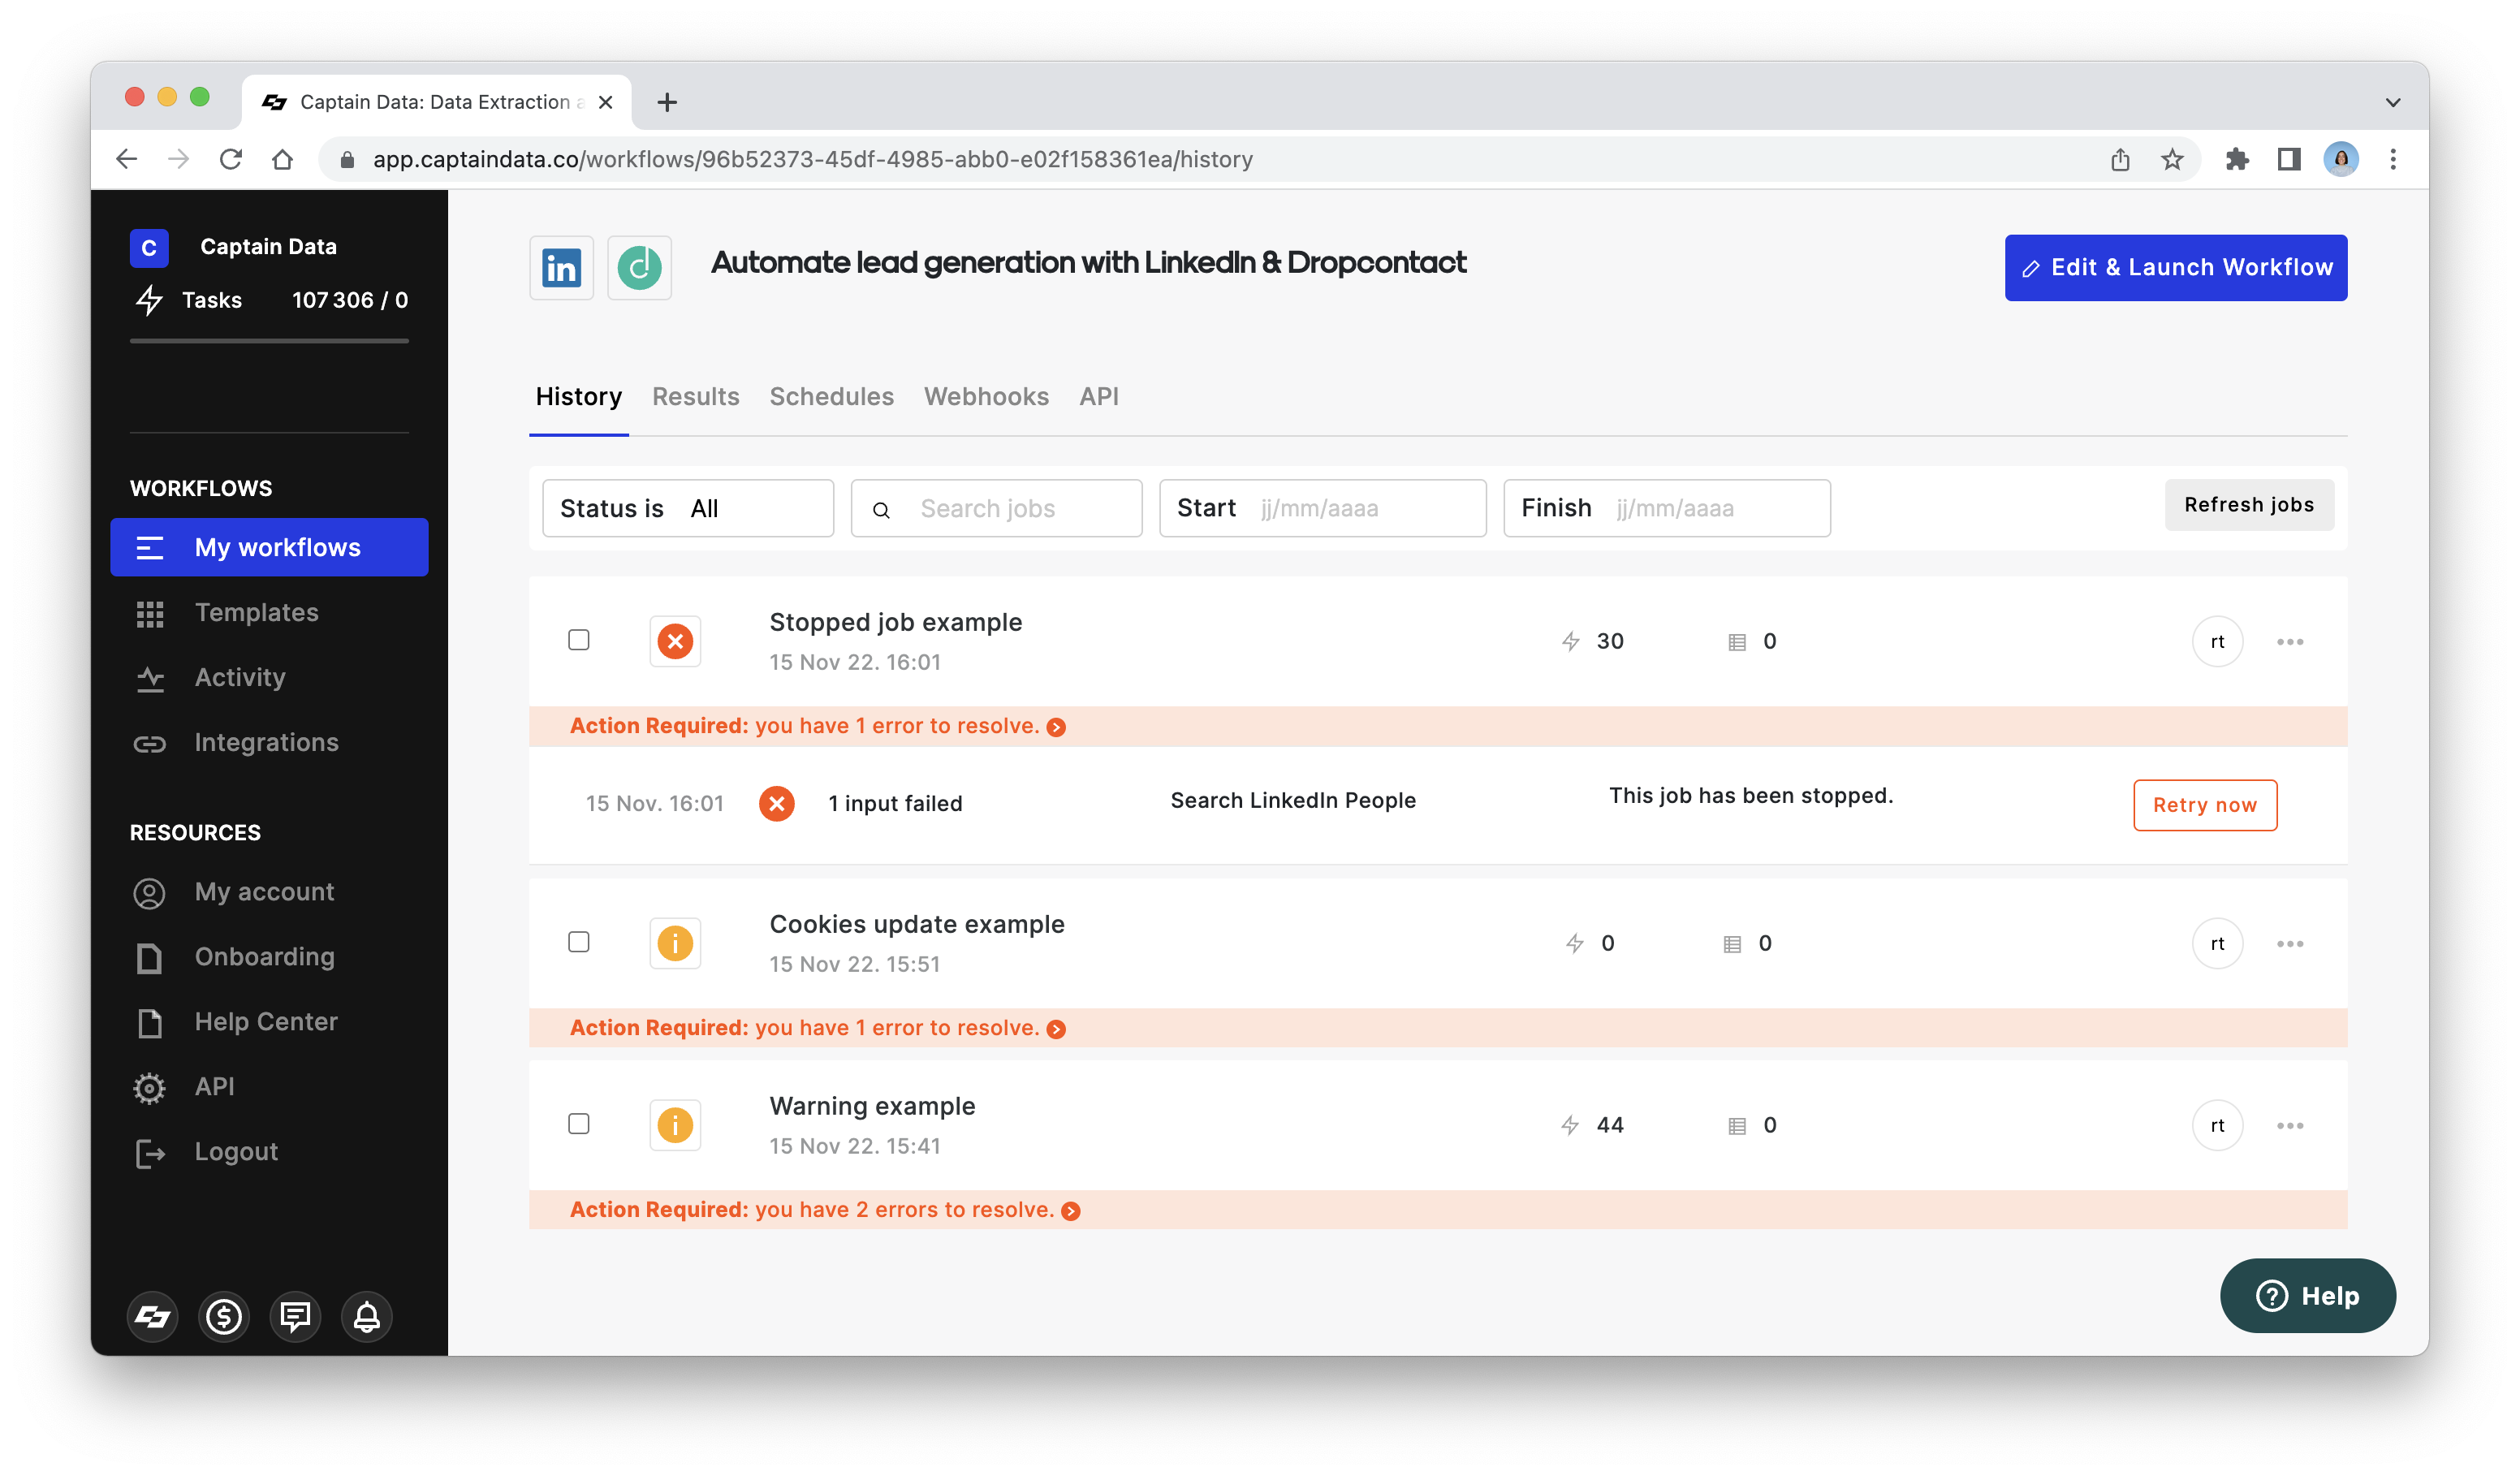The width and height of the screenshot is (2520, 1476).
Task: Go to browser home icon
Action: [x=283, y=159]
